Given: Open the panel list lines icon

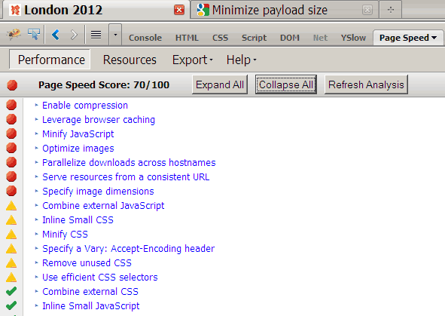Looking at the screenshot, I should coord(96,35).
